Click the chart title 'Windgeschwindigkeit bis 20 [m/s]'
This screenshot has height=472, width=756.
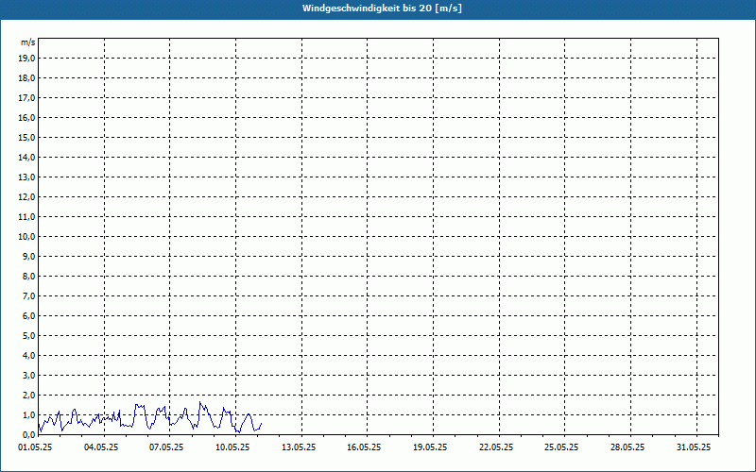click(x=382, y=8)
